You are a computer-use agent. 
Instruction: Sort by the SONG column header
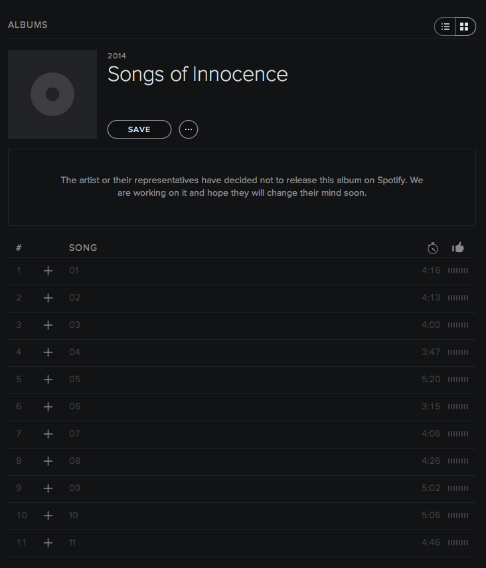(83, 248)
